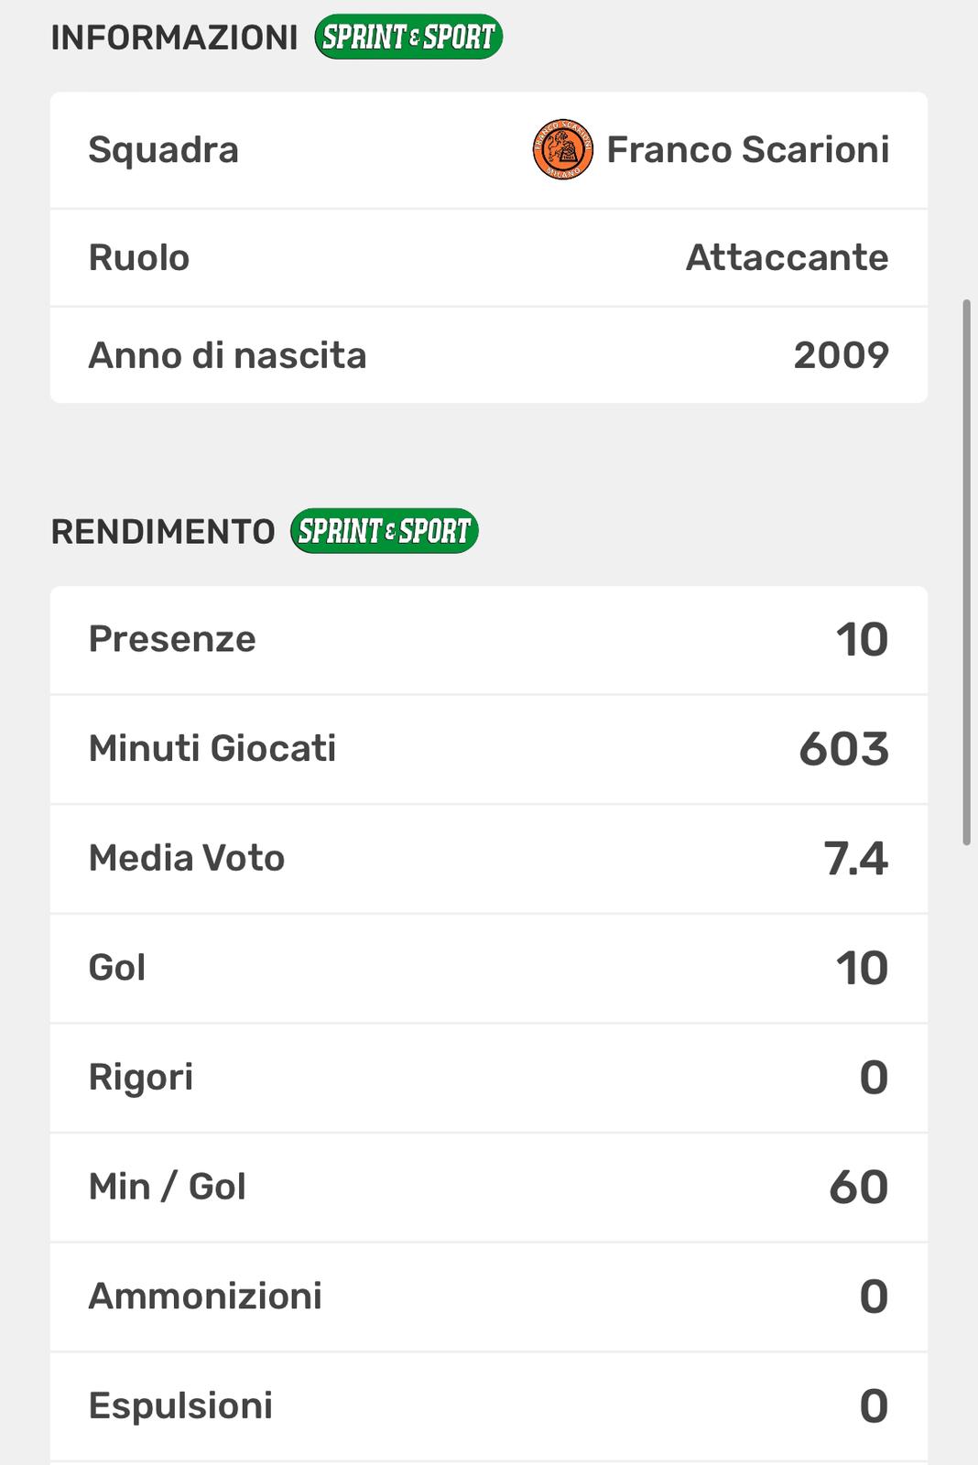Image resolution: width=978 pixels, height=1465 pixels.
Task: Select the Squadra row label
Action: pyautogui.click(x=163, y=149)
